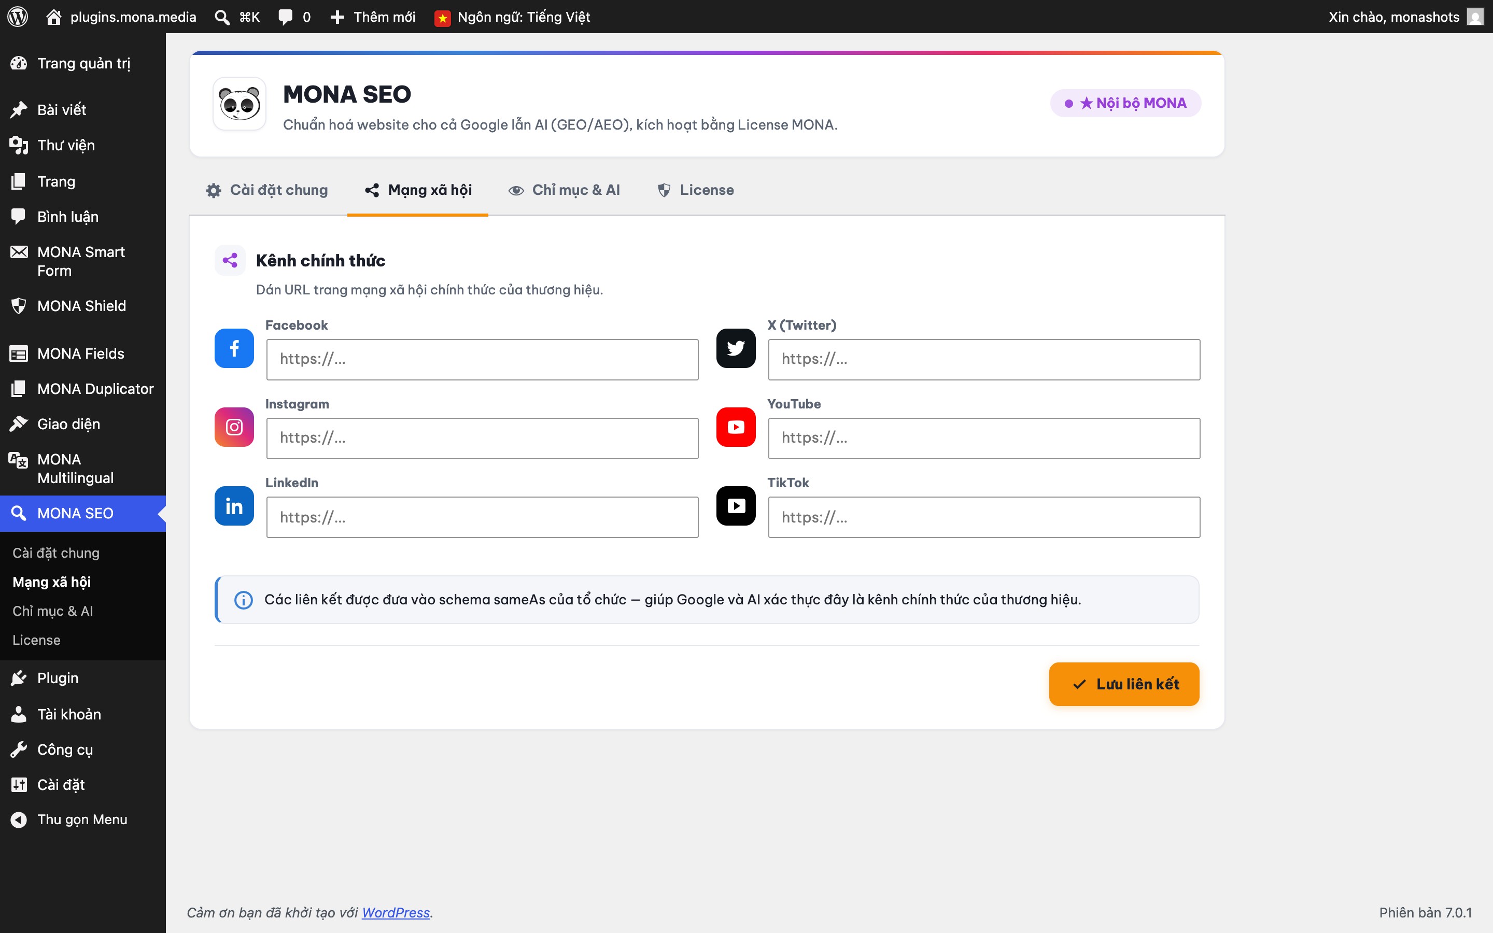This screenshot has height=933, width=1493.
Task: Click the WordPress logo in admin bar
Action: click(x=18, y=17)
